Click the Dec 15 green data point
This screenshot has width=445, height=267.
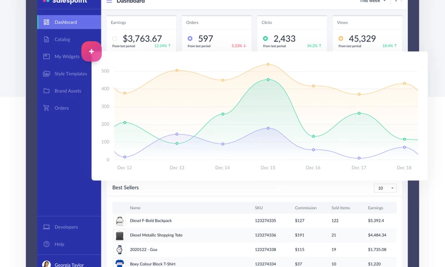268,80
